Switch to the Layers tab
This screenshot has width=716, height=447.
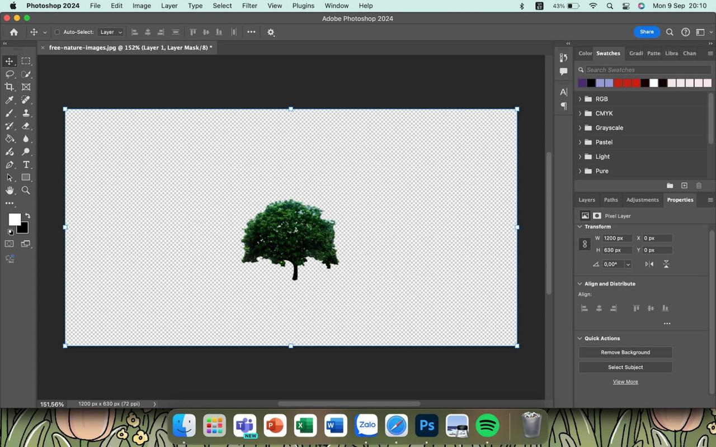tap(586, 200)
